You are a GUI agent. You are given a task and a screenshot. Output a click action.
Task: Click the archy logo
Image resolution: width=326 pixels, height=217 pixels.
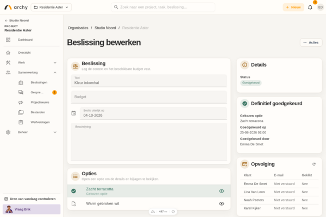click(x=16, y=7)
